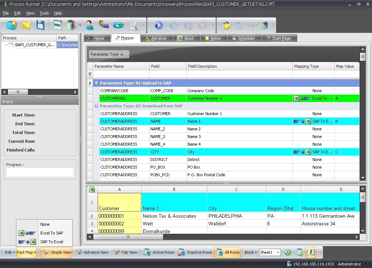Viewport: 372px width, 268px height.
Task: Collapse the 01-Upload to SAP group
Action: 97,83
